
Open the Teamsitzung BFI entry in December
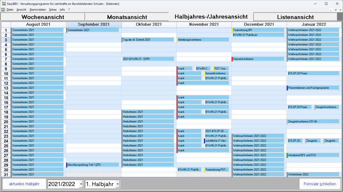[x=258, y=30]
